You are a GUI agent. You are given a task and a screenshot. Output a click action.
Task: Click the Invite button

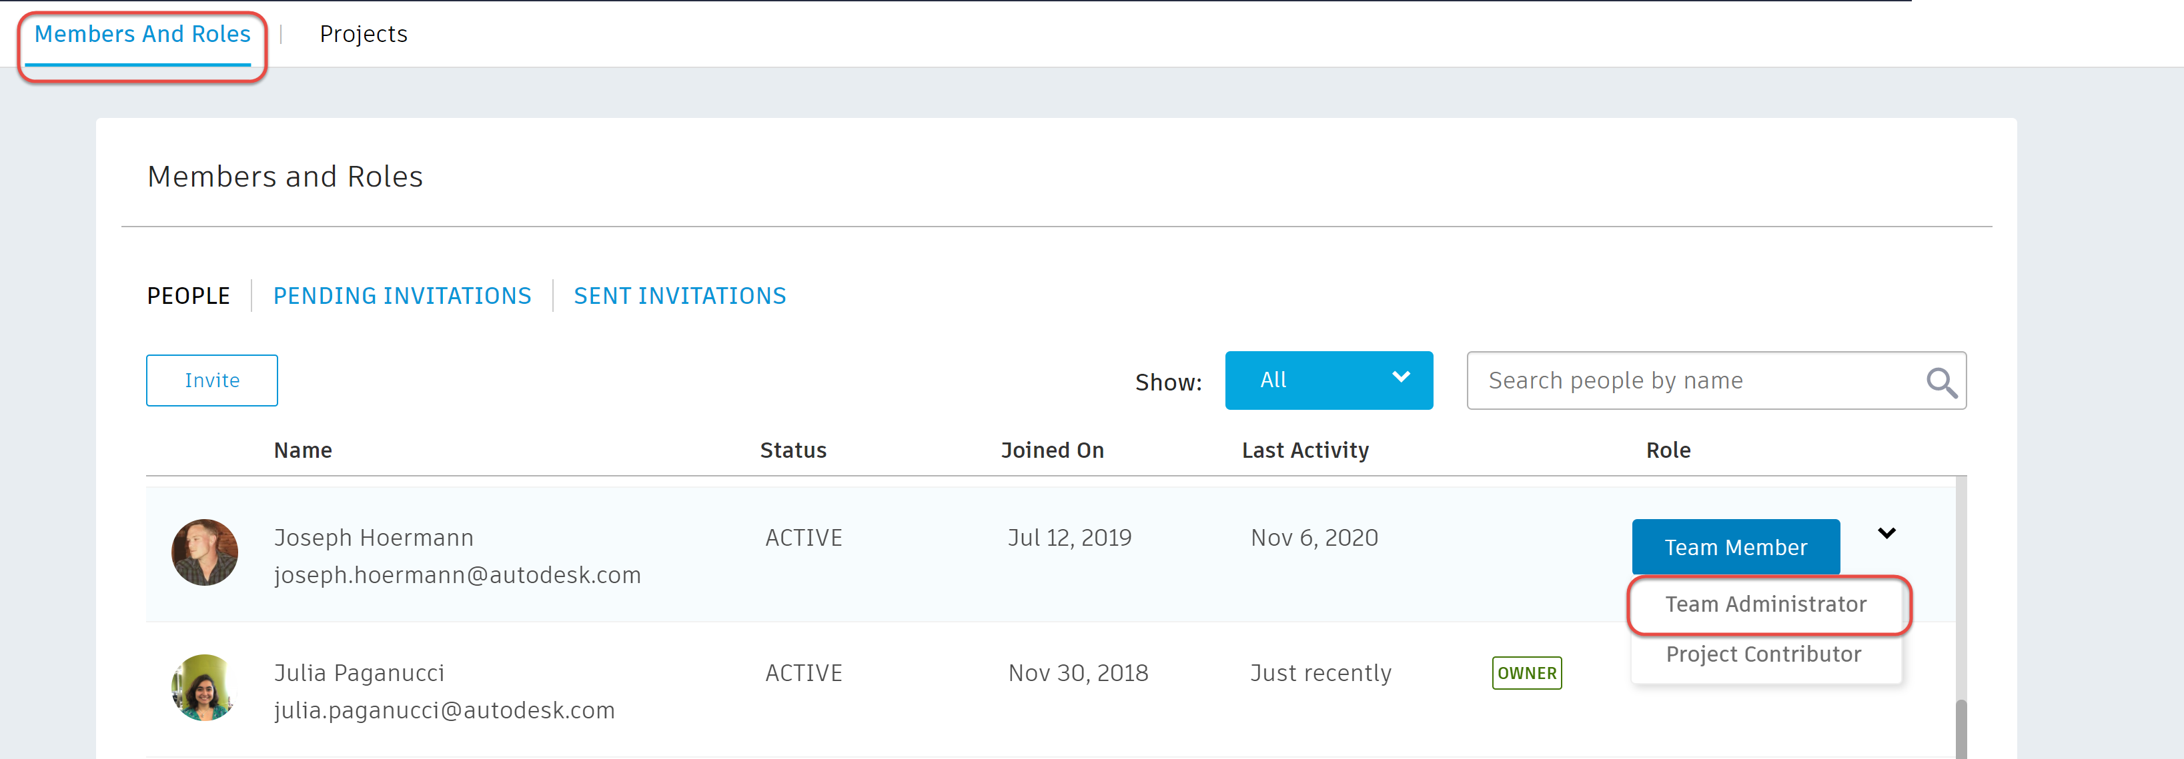point(212,380)
